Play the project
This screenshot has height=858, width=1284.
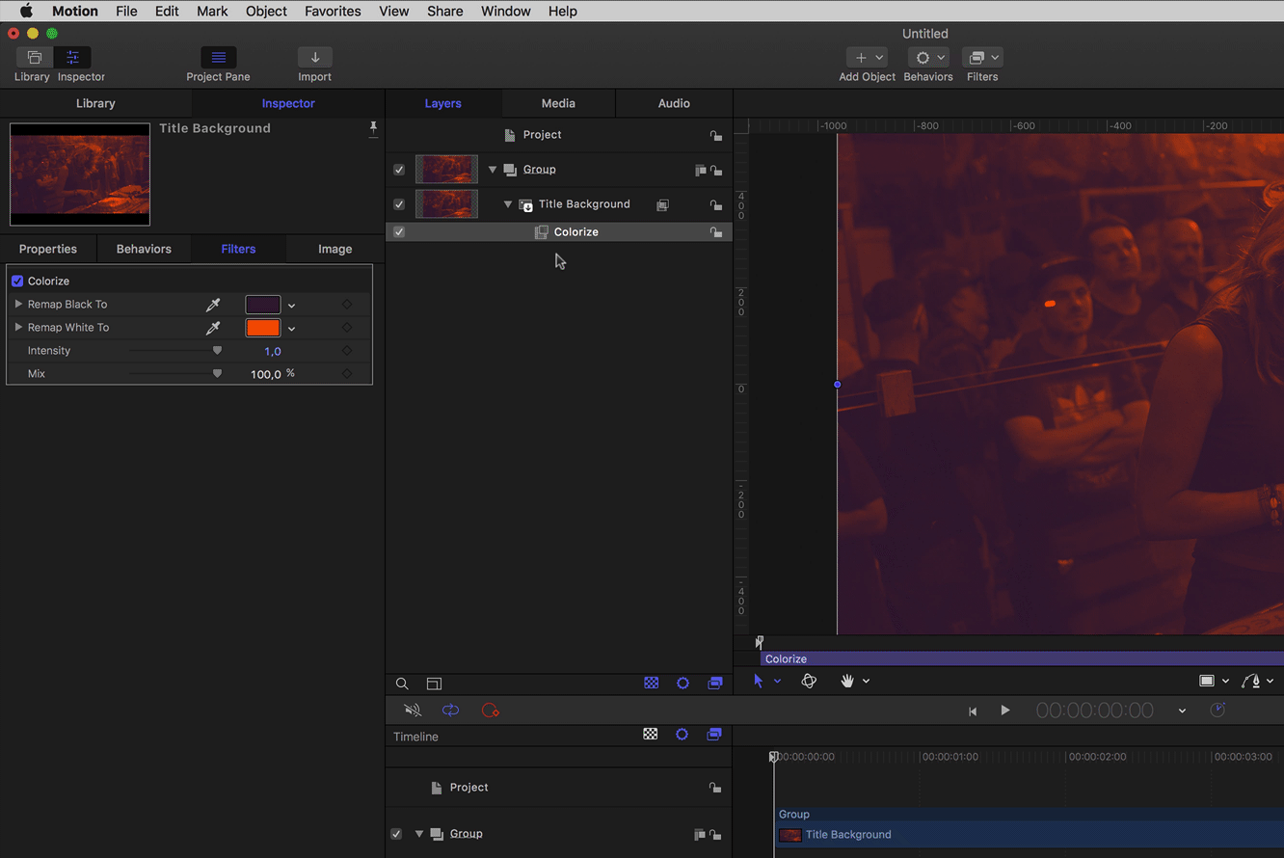1005,711
